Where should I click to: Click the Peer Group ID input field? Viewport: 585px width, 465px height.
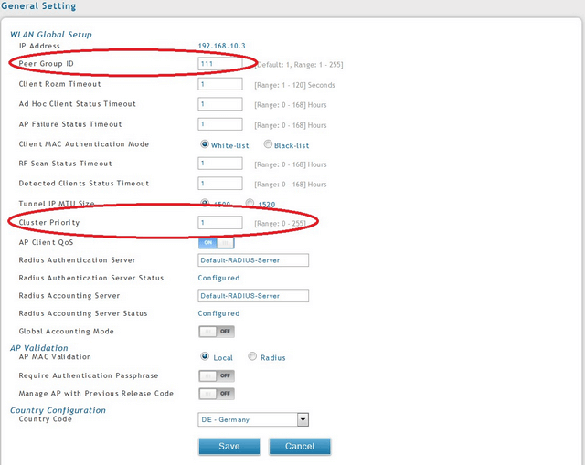220,64
